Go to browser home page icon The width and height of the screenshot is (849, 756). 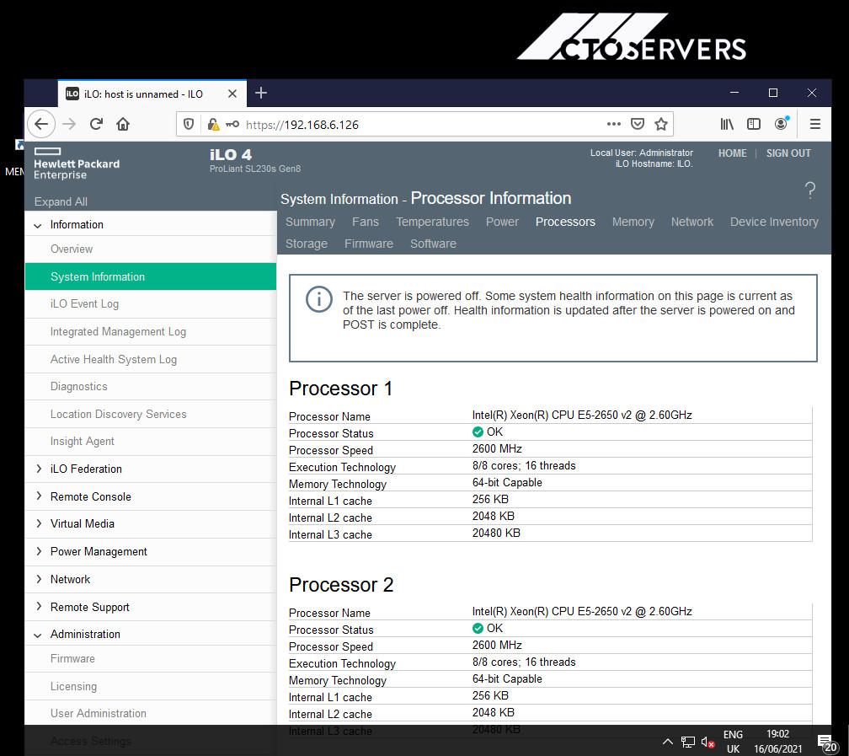pyautogui.click(x=123, y=124)
